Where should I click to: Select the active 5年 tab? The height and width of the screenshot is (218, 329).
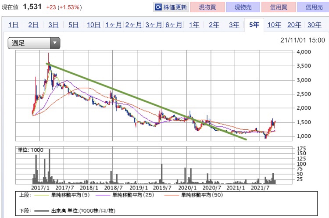point(254,25)
